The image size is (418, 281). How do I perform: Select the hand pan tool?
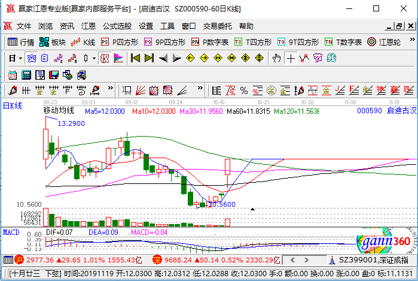tap(277, 58)
